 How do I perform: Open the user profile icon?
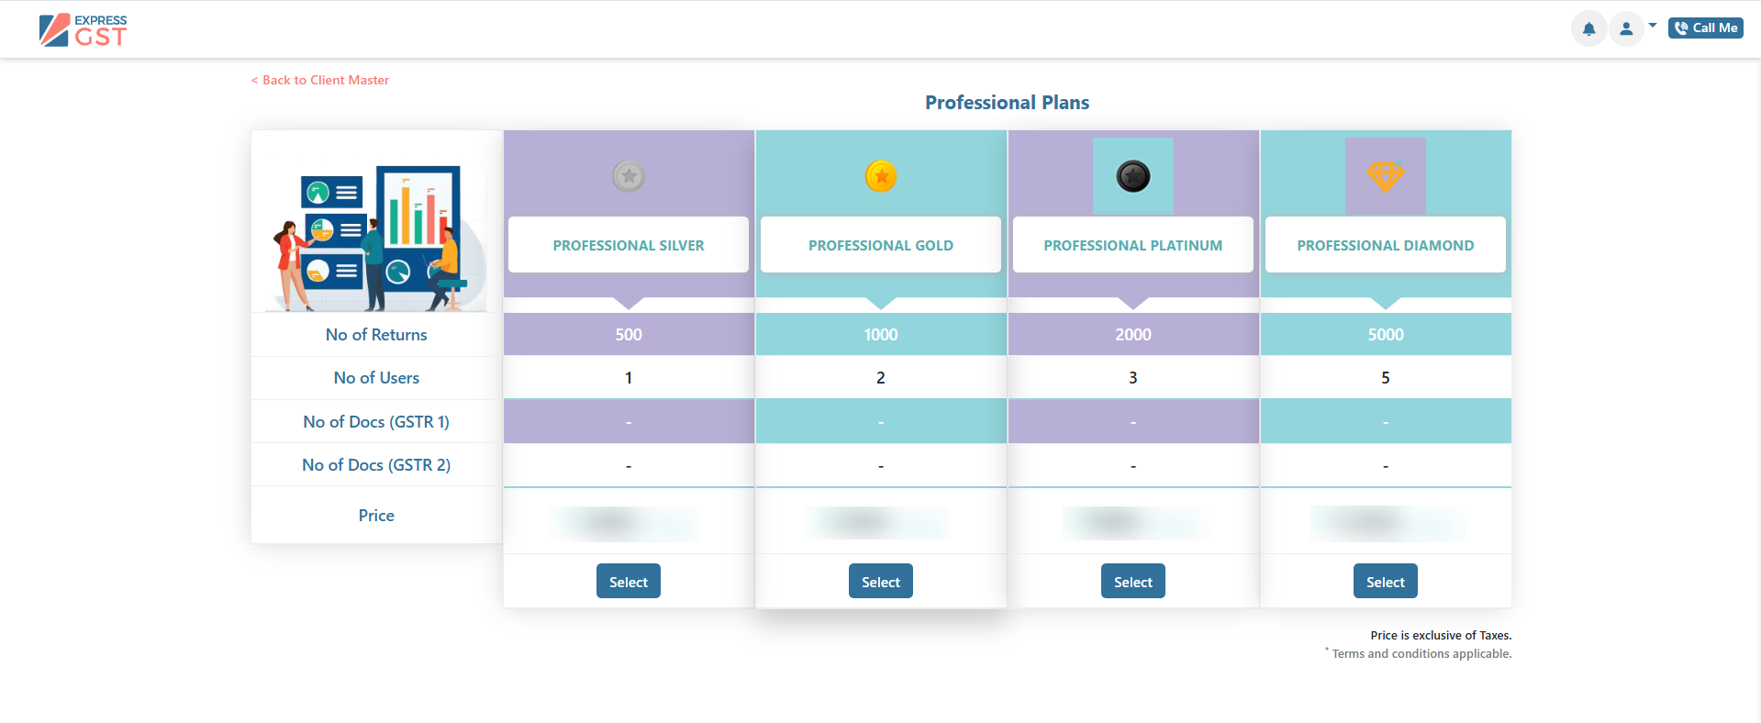1626,28
